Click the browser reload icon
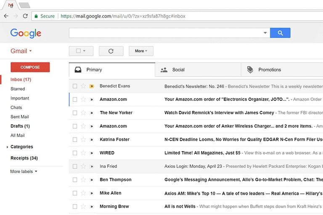323x215 pixels. point(25,16)
